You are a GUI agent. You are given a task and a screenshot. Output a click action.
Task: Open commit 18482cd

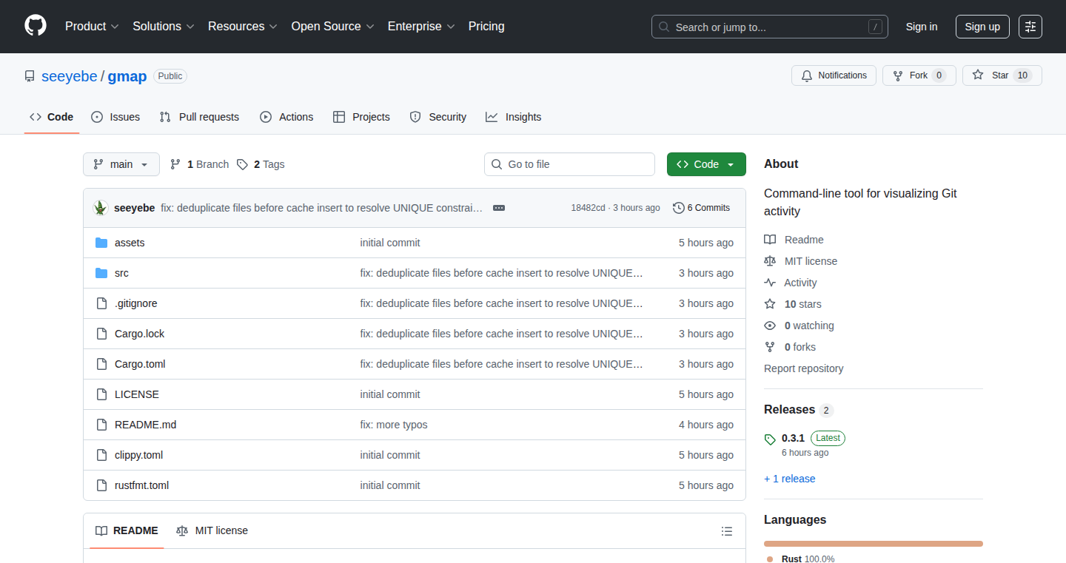point(588,208)
